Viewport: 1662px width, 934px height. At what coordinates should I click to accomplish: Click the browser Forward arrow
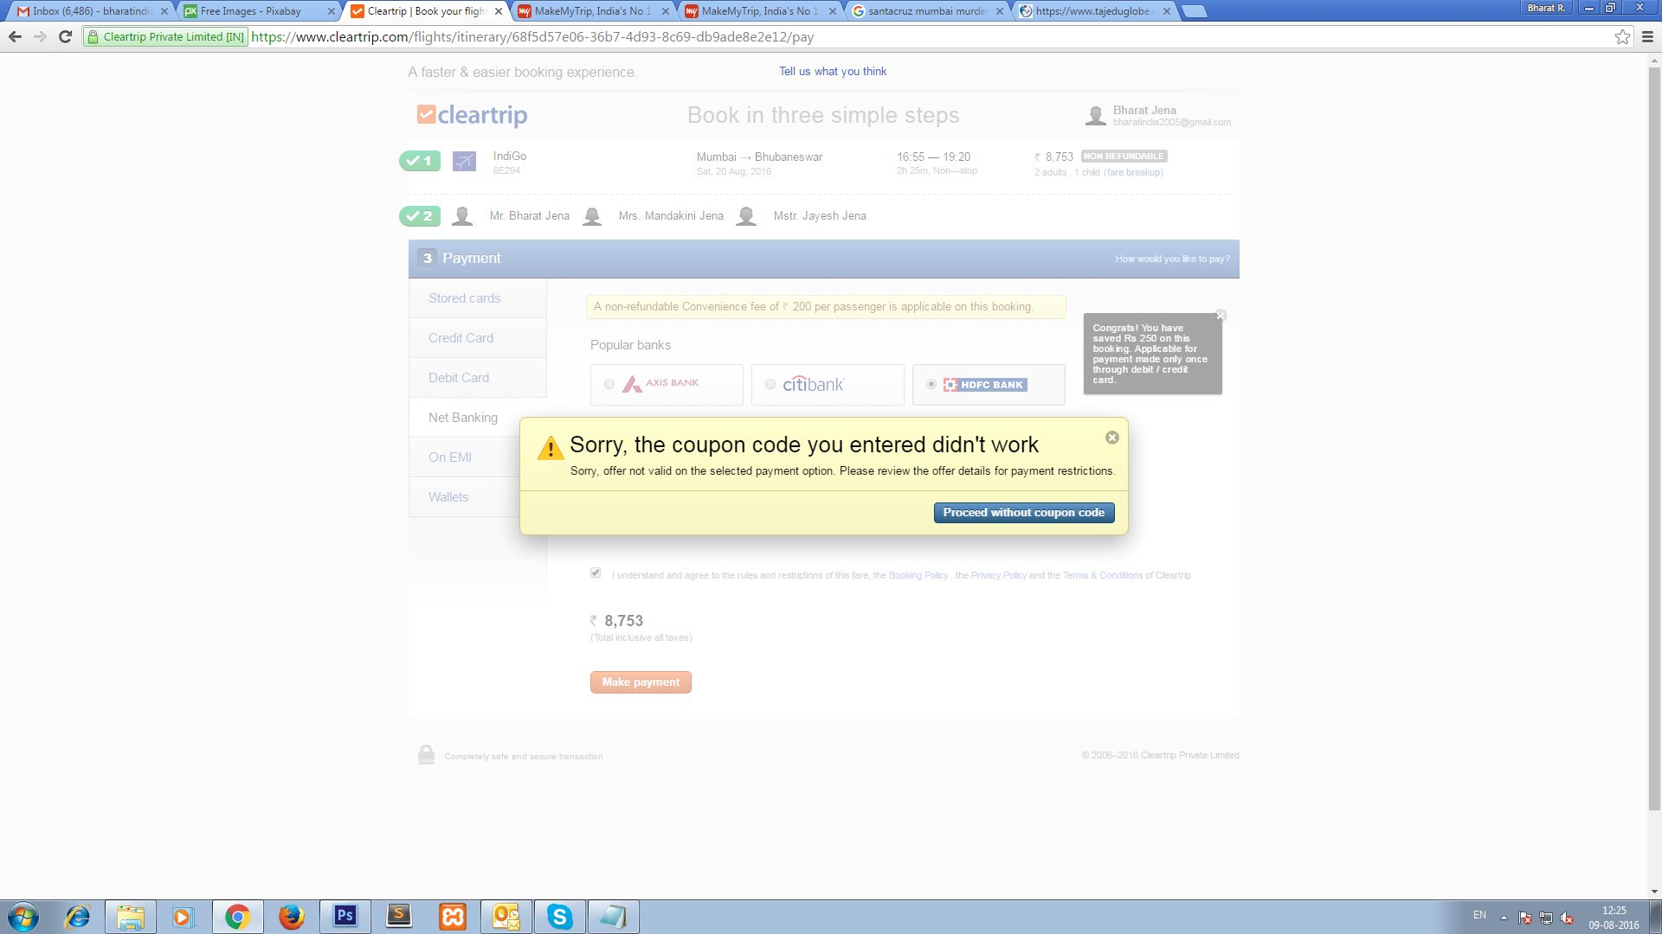[40, 36]
